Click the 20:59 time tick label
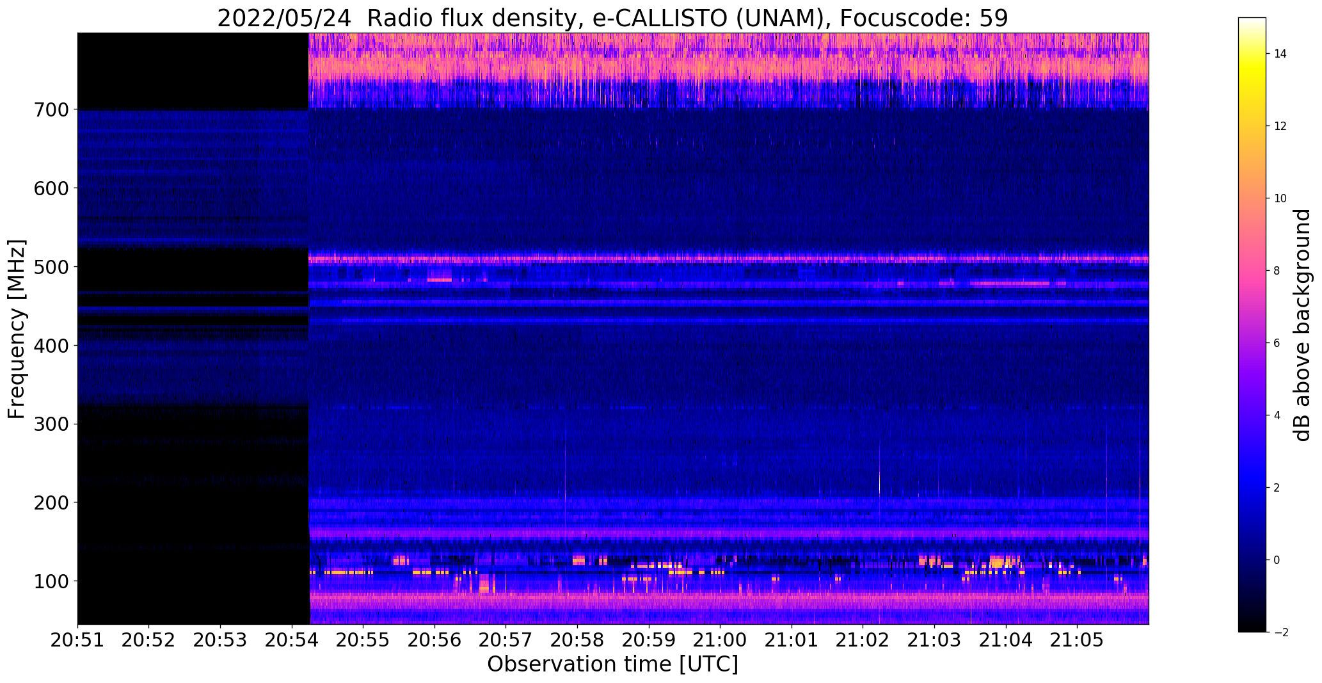The width and height of the screenshot is (1322, 683). tap(649, 639)
